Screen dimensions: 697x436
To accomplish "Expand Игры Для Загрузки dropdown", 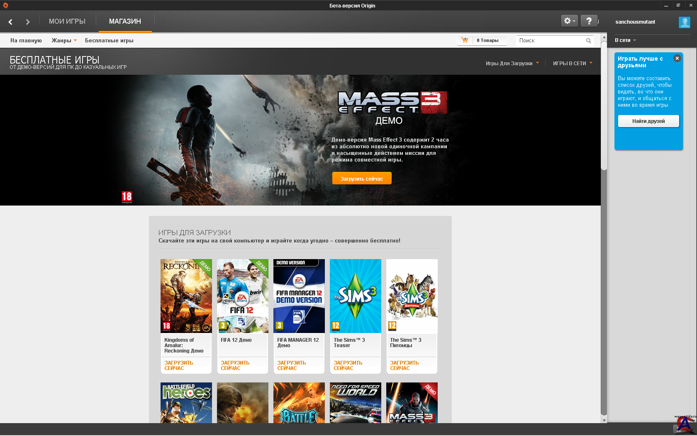I will coord(512,64).
